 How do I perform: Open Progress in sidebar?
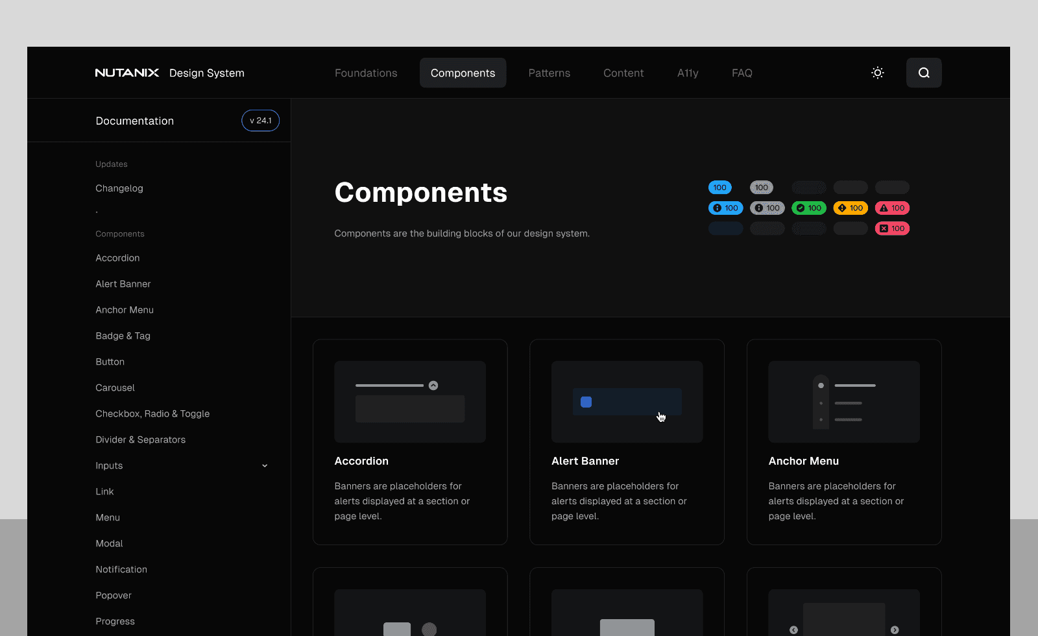(x=115, y=621)
